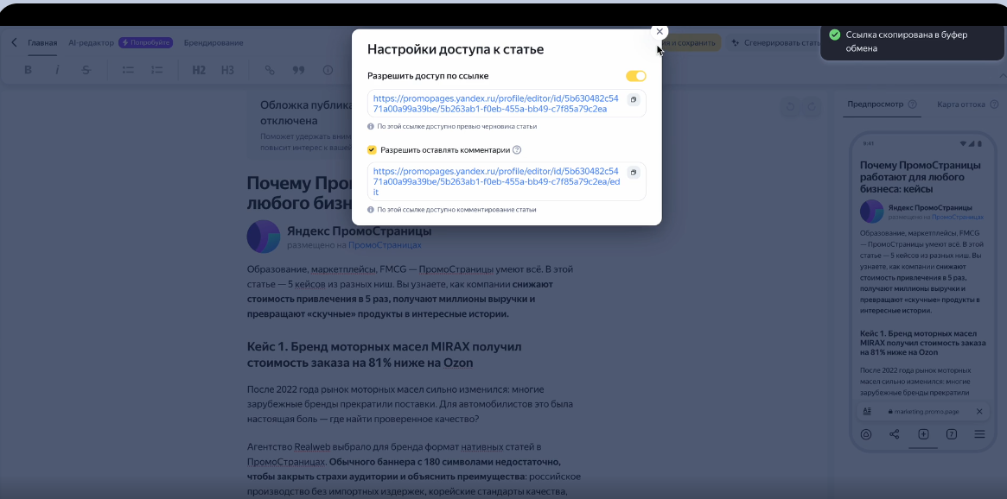
Task: Copy the preview draft link
Action: [x=633, y=99]
